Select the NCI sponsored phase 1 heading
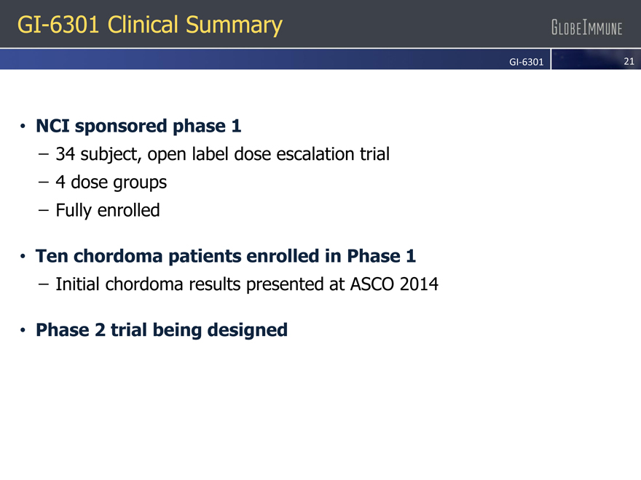 138,127
